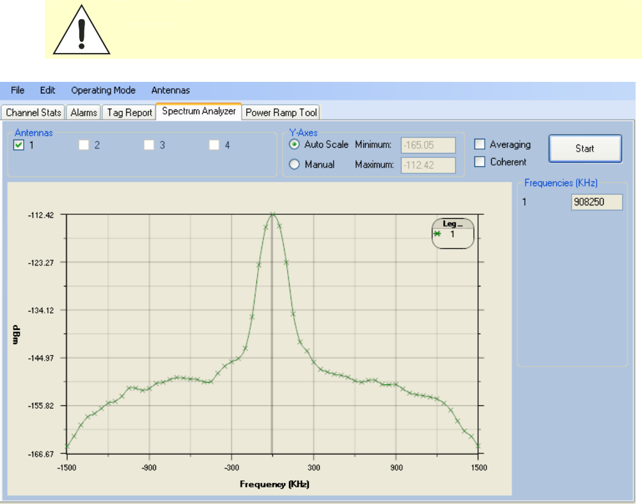The height and width of the screenshot is (504, 642).
Task: Click the frequency 1 field showing 908250
Action: pos(597,202)
